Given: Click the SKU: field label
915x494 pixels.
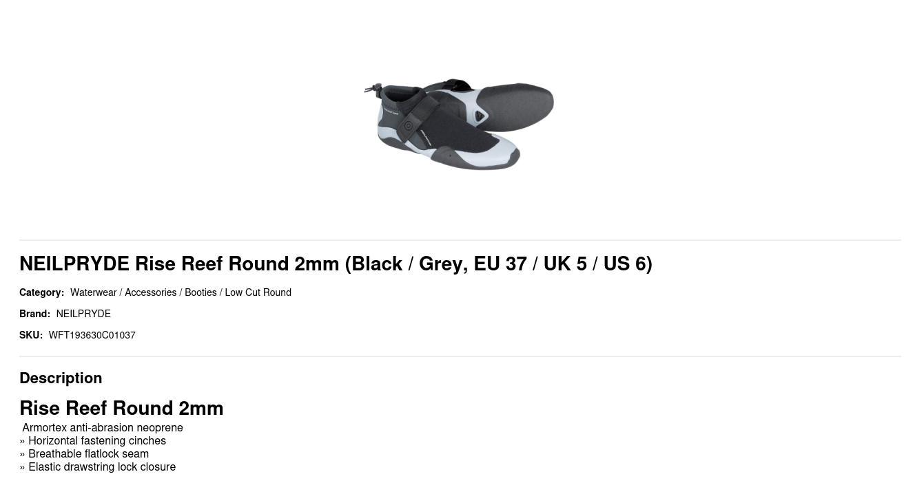Looking at the screenshot, I should coord(31,335).
